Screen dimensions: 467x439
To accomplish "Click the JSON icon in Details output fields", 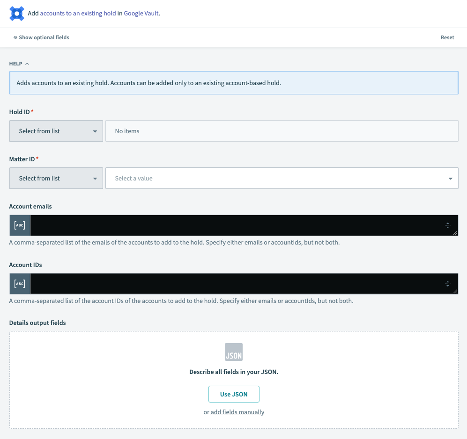I will tap(233, 352).
